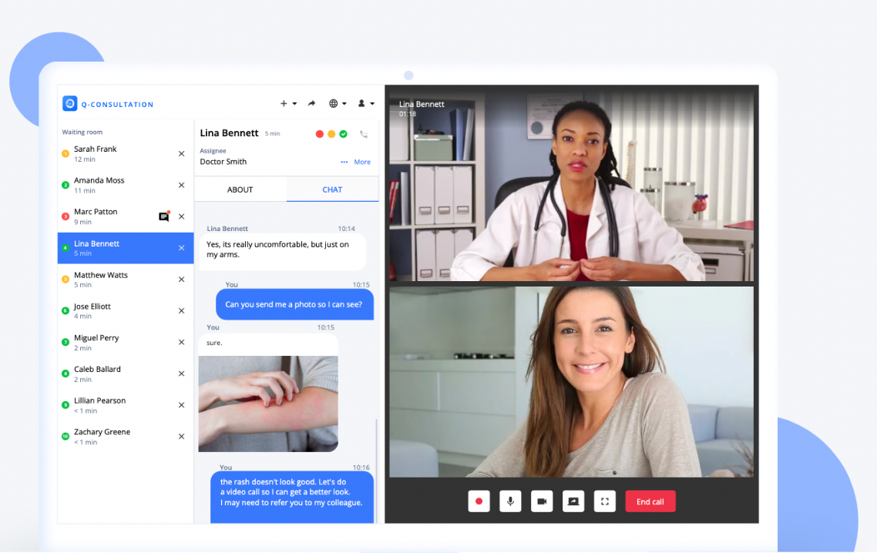
Task: Select the red status dot
Action: pyautogui.click(x=319, y=134)
